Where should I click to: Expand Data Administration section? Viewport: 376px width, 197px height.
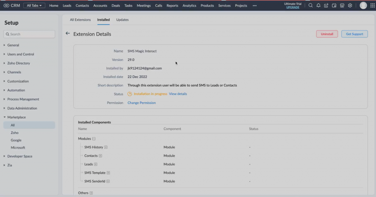click(4, 108)
